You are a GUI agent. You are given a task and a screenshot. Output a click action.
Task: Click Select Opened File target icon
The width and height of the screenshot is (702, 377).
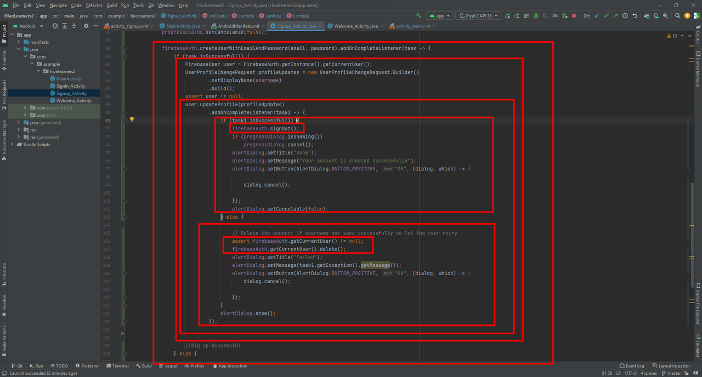point(55,26)
